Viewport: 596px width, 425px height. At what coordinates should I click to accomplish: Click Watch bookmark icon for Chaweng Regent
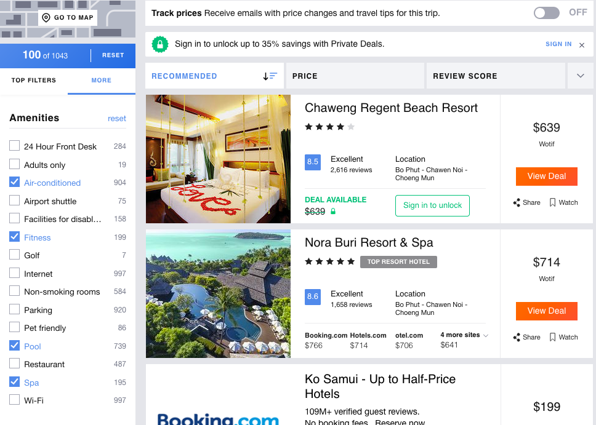552,202
